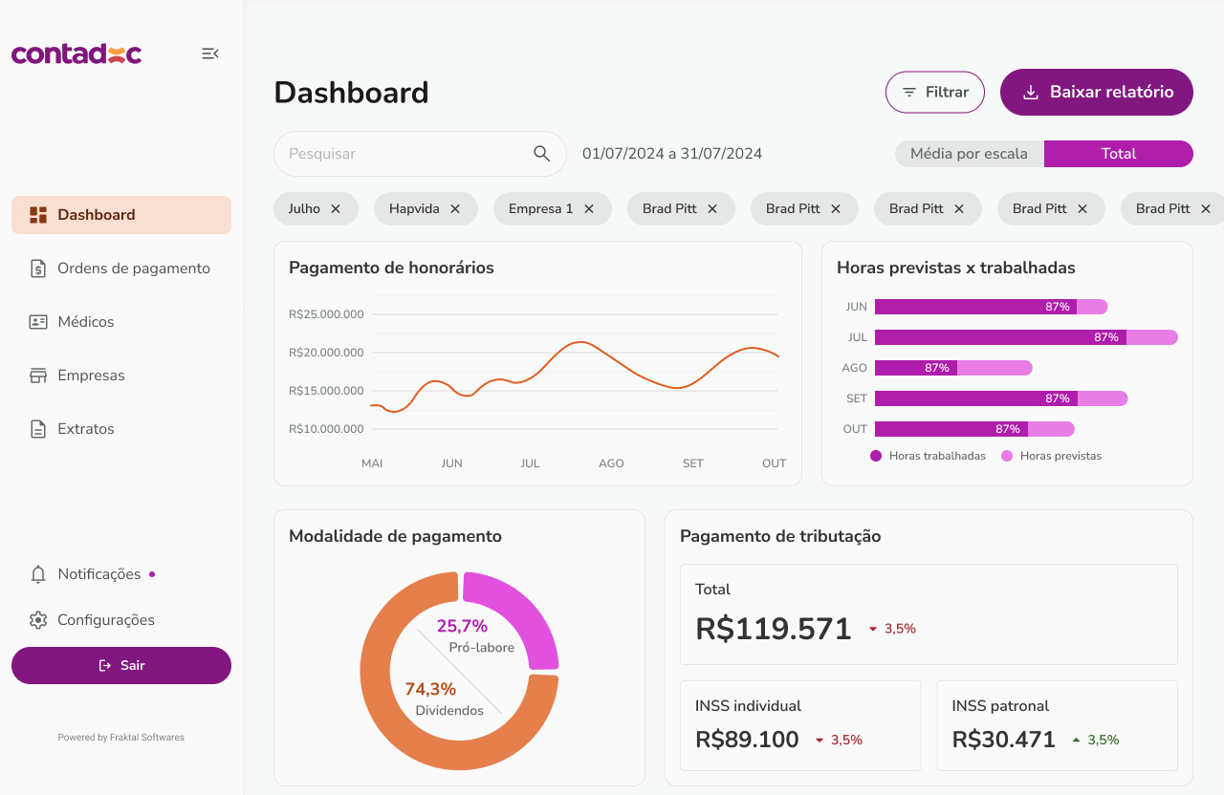
Task: Select the Total toggle option
Action: click(1118, 154)
